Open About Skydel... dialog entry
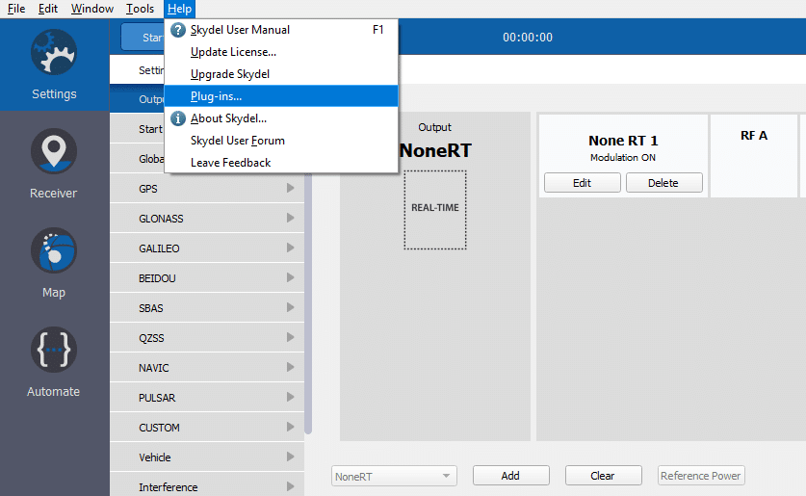The width and height of the screenshot is (806, 496). (281, 118)
